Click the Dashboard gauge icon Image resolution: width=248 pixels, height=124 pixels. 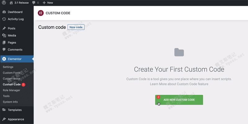click(4, 12)
